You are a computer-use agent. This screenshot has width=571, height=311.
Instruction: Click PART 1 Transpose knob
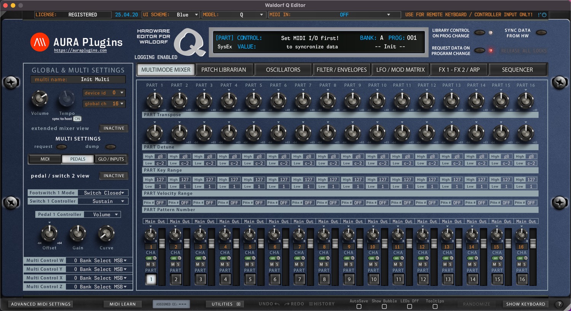tap(155, 100)
